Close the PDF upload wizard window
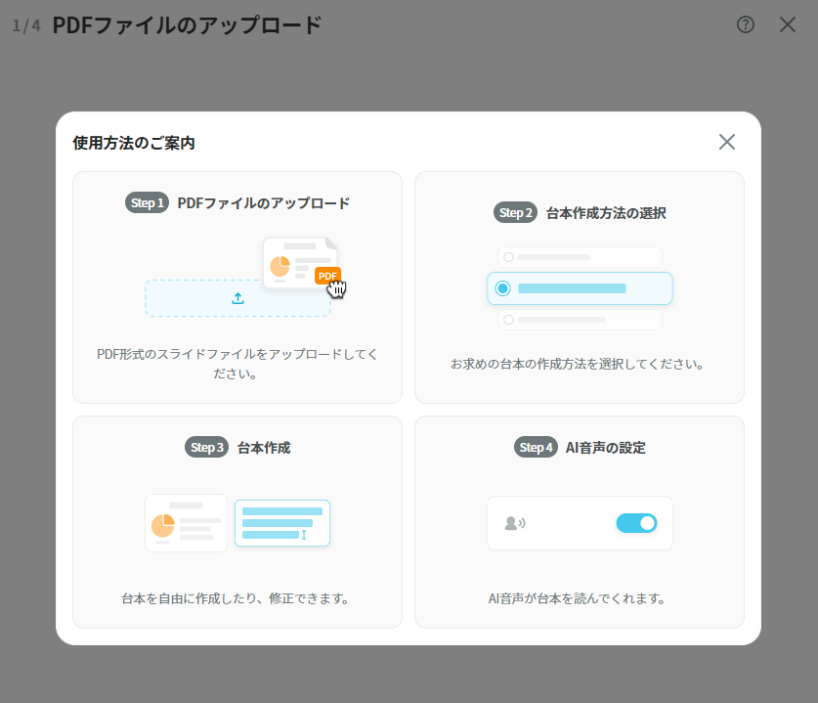Image resolution: width=818 pixels, height=703 pixels. pyautogui.click(x=788, y=25)
